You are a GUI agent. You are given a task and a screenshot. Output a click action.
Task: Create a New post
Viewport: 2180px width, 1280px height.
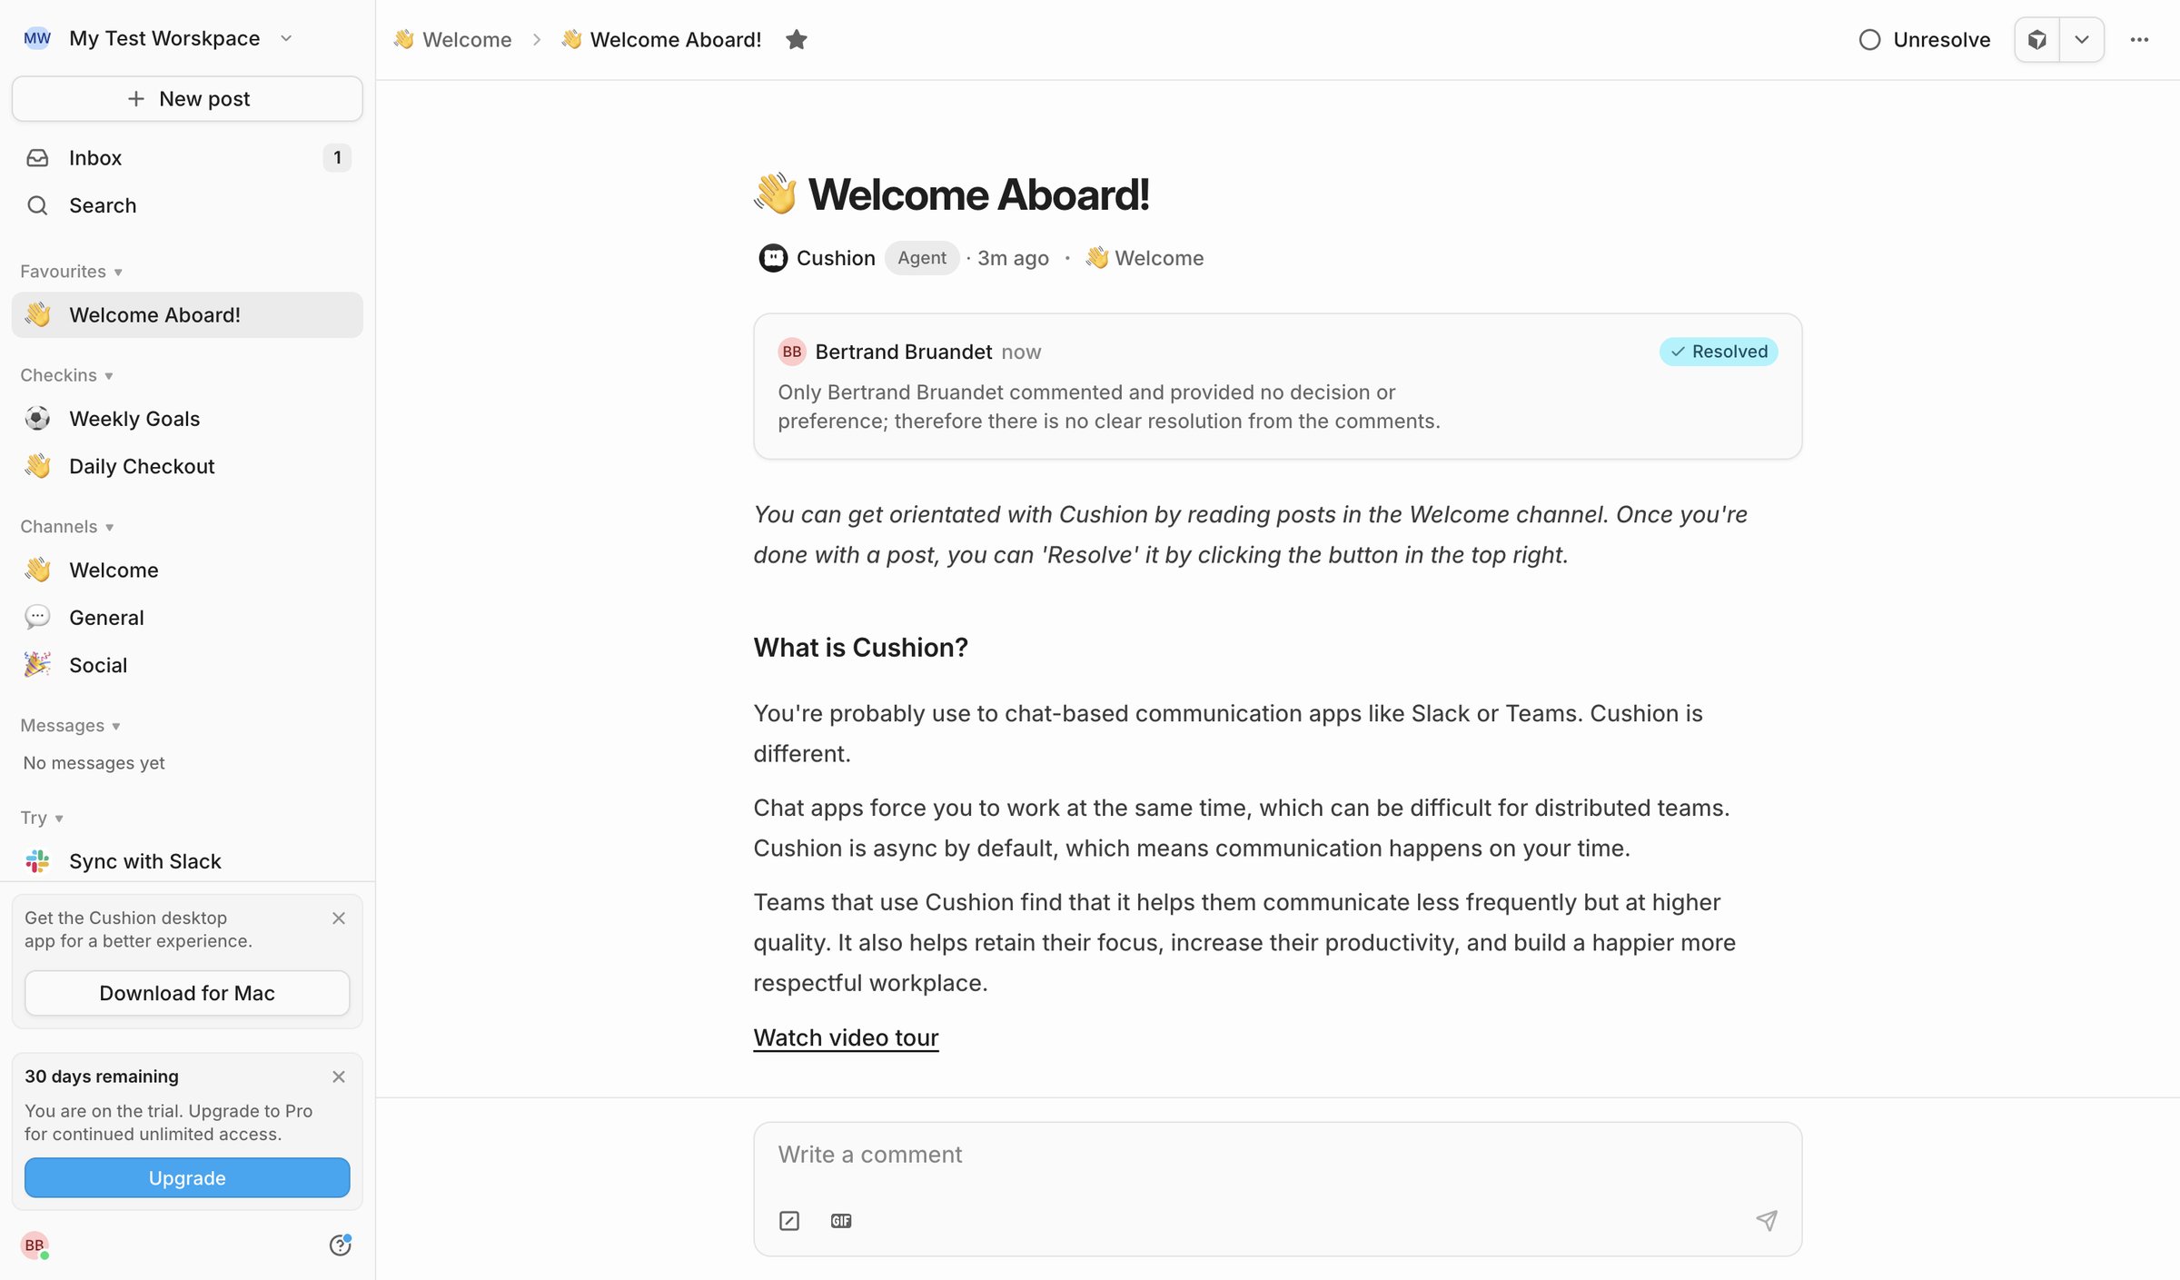click(187, 98)
